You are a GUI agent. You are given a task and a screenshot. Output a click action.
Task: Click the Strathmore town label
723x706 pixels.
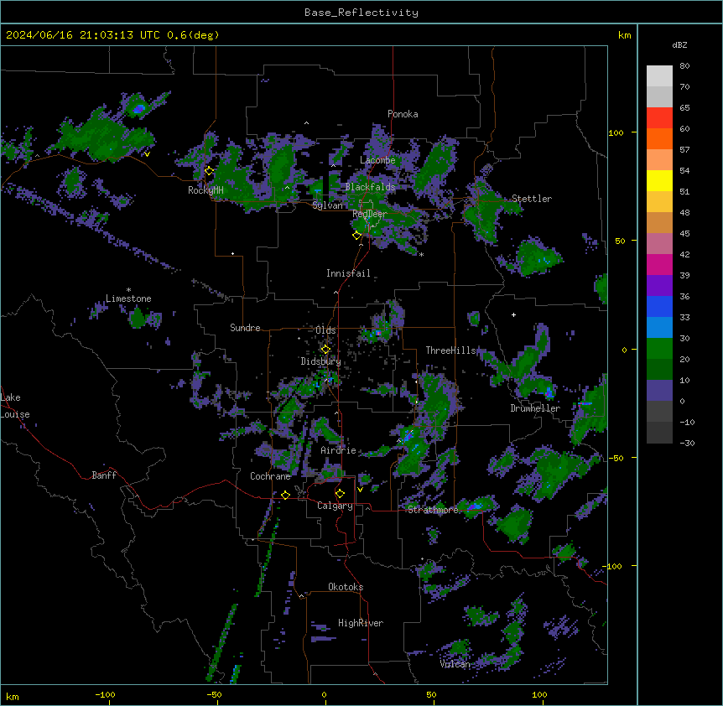433,510
